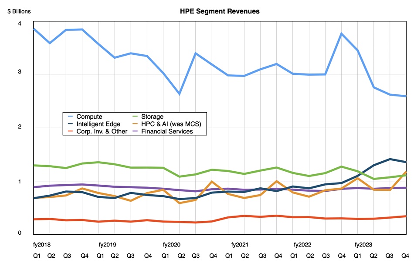
Task: Select the HPC & AI (was MCS) legend entry
Action: (x=166, y=124)
